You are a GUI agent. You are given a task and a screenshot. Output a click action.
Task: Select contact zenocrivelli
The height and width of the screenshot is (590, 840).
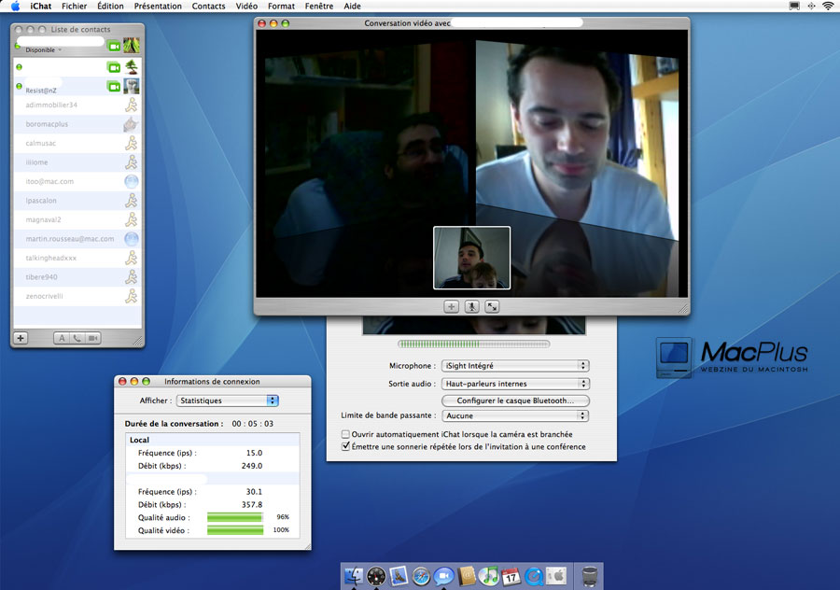[x=77, y=296]
